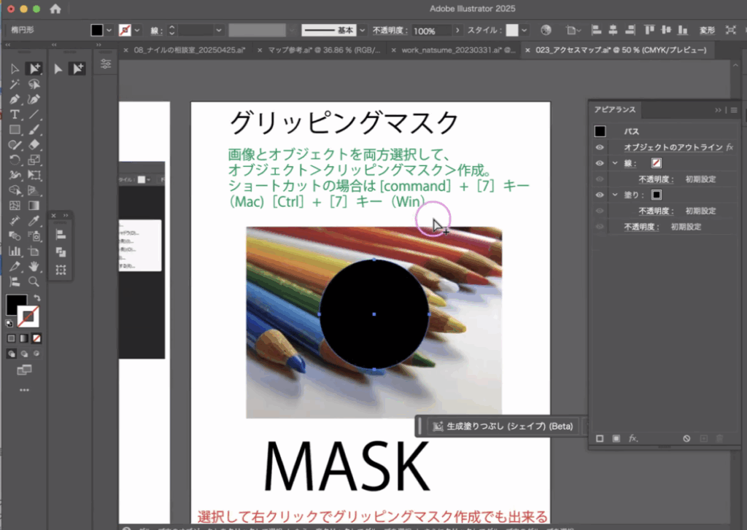Activate the Zoom magnifier tool

[34, 281]
